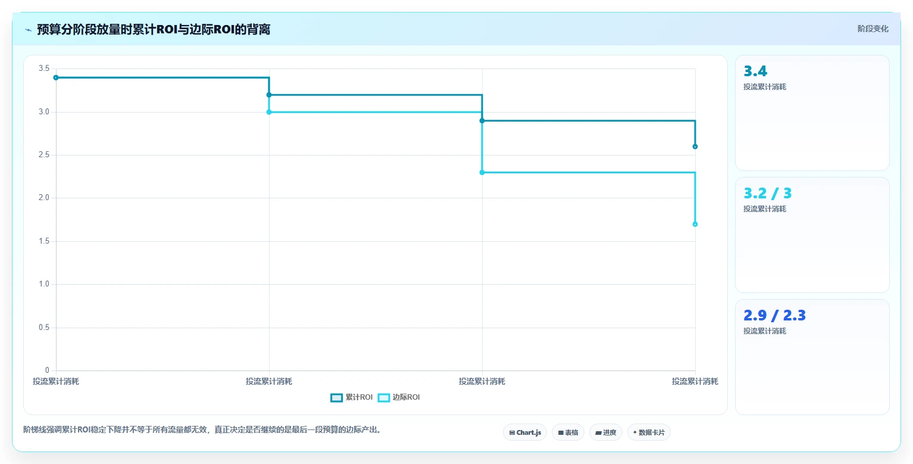The height and width of the screenshot is (464, 913).
Task: Click the y-axis label 1.0
Action: (44, 284)
